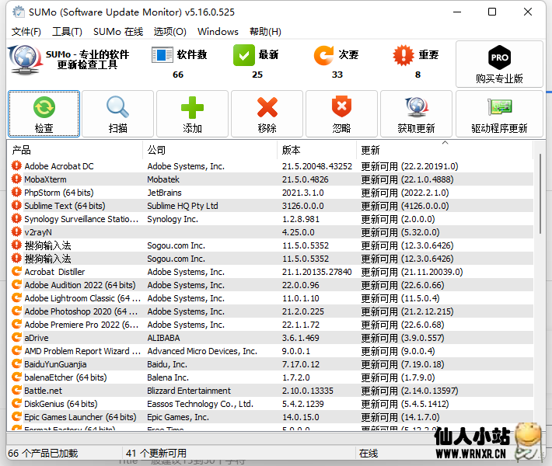Click JetBrains company cell
The width and height of the screenshot is (552, 466).
(x=164, y=193)
